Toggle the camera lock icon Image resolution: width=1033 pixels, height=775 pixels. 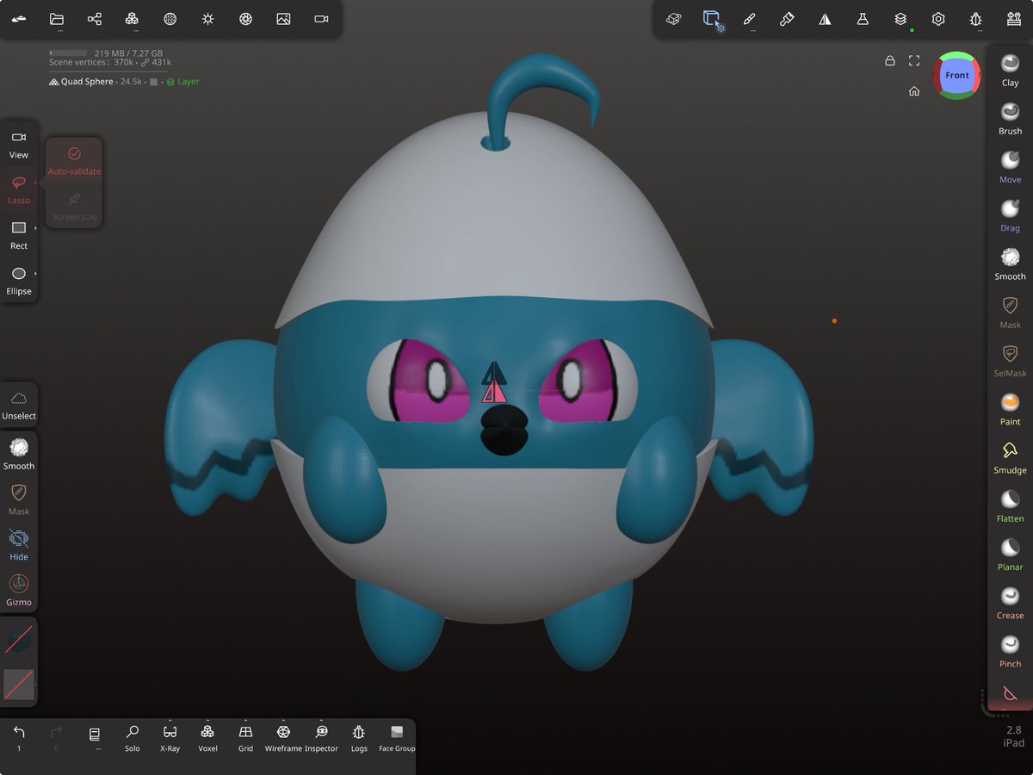click(889, 61)
